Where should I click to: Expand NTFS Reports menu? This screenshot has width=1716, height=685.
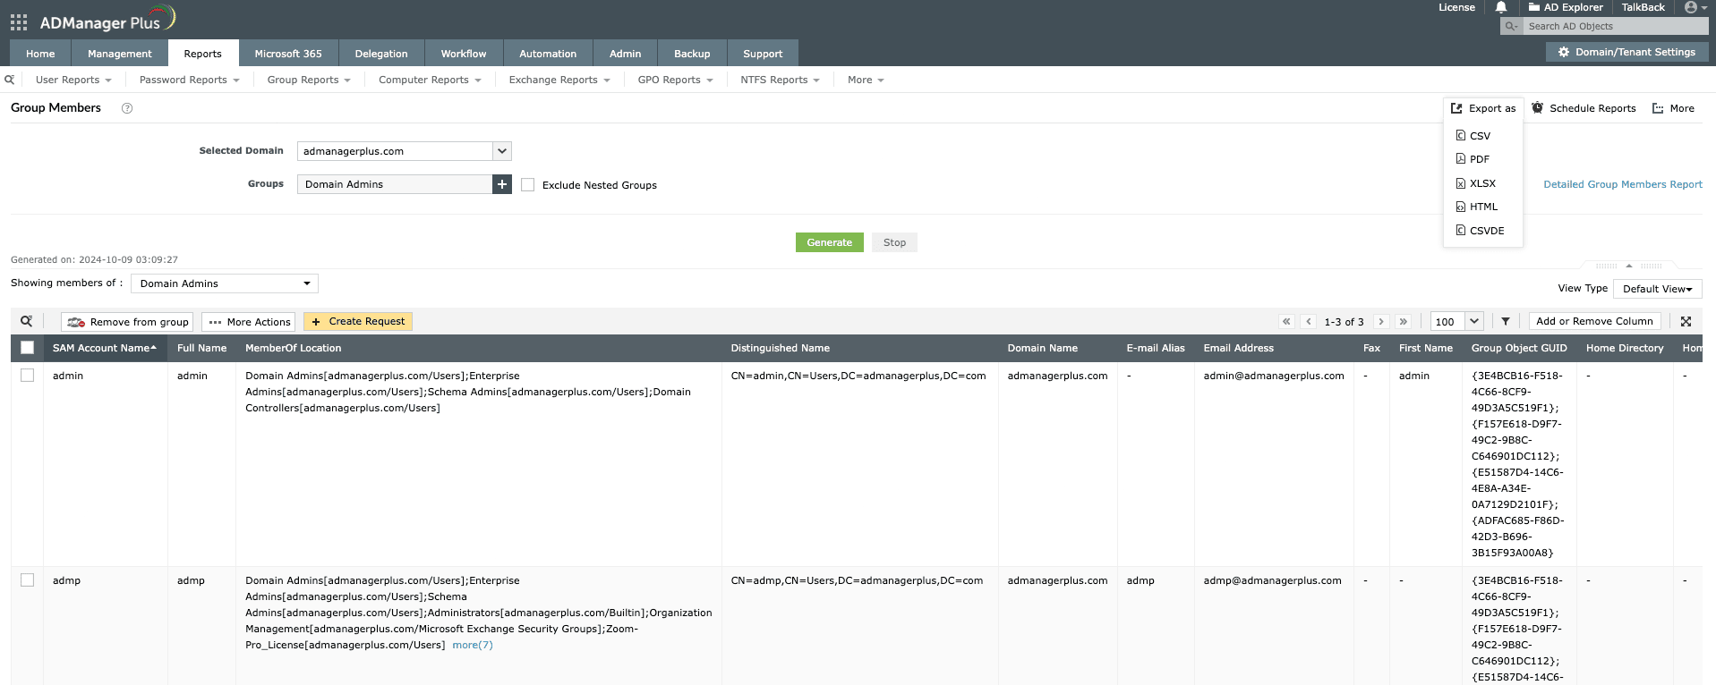pyautogui.click(x=780, y=80)
